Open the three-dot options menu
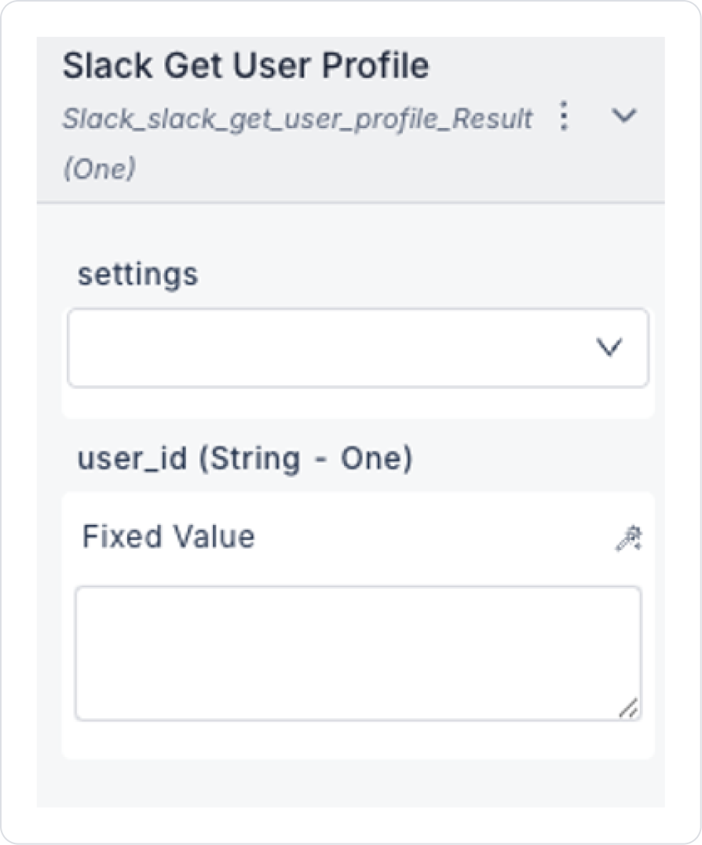This screenshot has width=702, height=845. [563, 118]
